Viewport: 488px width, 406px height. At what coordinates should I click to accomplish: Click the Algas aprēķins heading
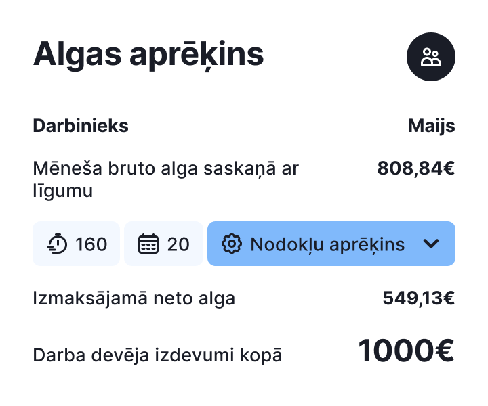click(x=148, y=54)
